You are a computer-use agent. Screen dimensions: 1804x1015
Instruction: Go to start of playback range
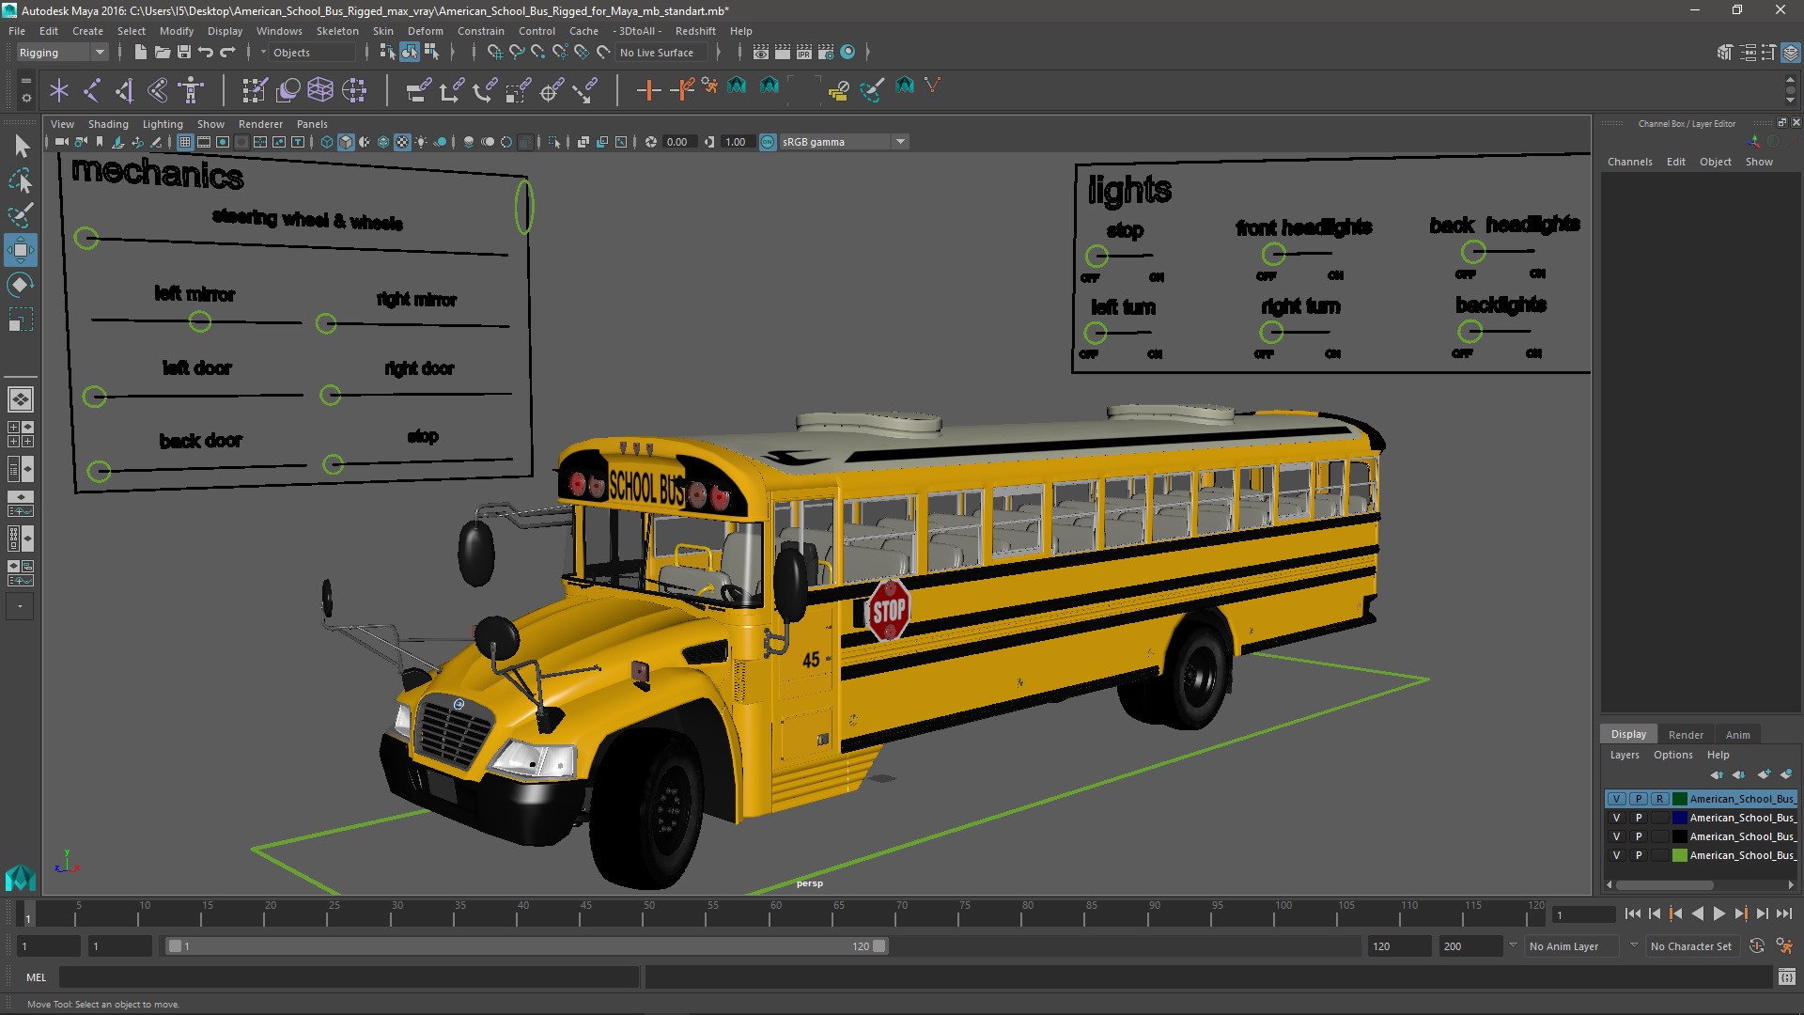[x=1632, y=913]
